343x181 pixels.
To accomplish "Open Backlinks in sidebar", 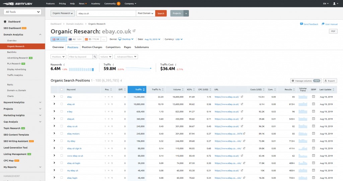I will 12,52.
